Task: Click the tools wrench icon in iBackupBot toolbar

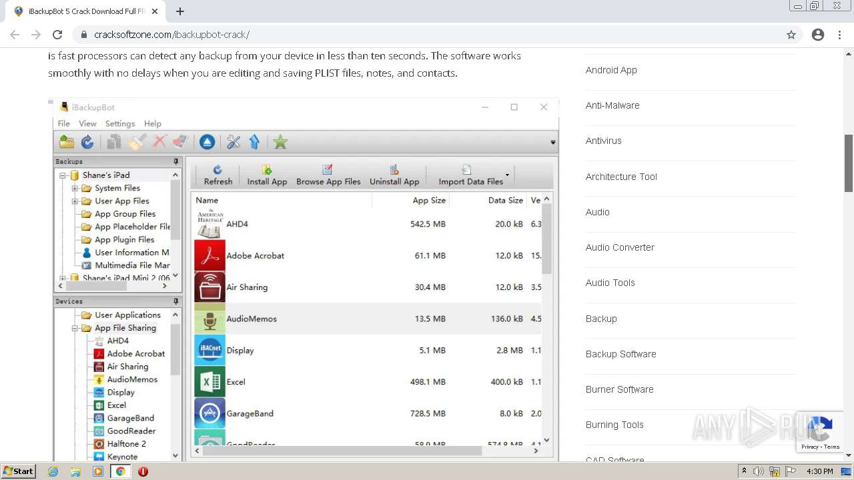Action: [233, 141]
